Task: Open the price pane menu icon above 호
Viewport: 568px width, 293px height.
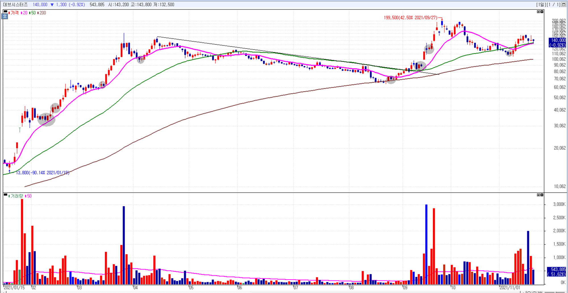Action: pyautogui.click(x=5, y=12)
